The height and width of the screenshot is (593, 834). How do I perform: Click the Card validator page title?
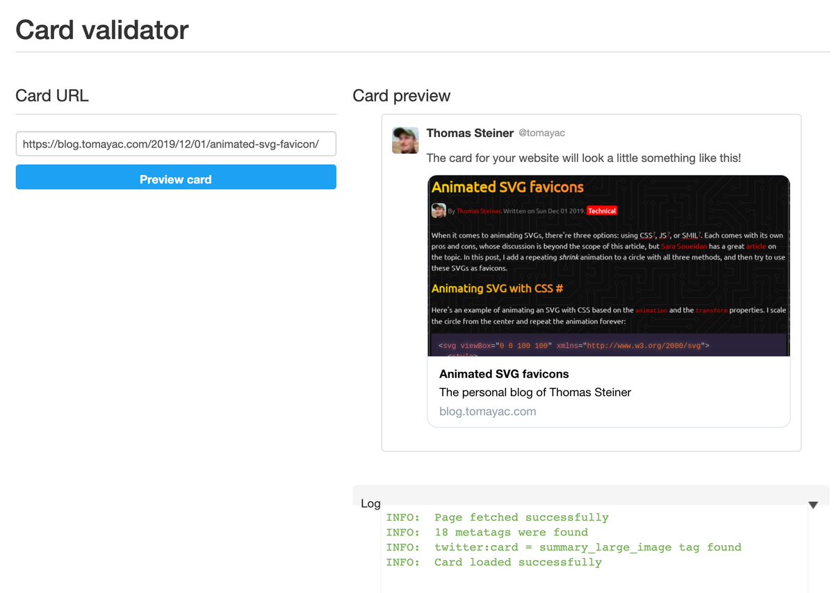pyautogui.click(x=101, y=29)
